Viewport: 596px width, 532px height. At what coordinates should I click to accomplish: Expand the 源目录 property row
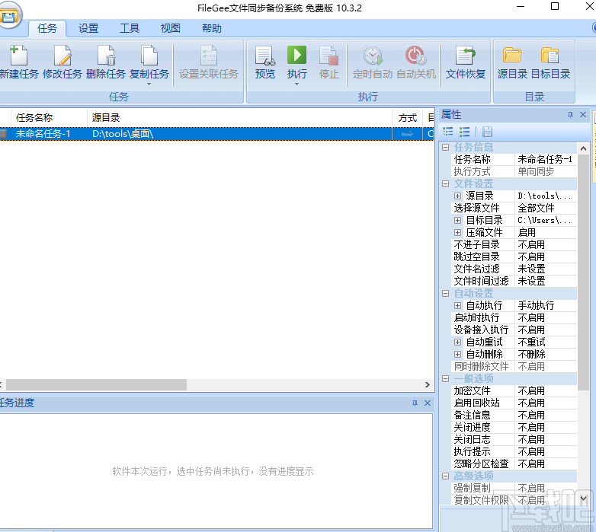tap(457, 196)
